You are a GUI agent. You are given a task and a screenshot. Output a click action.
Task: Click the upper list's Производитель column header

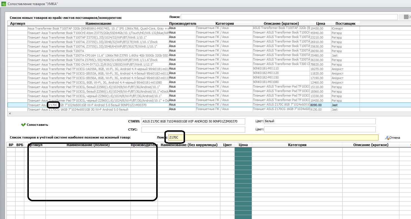pos(182,24)
